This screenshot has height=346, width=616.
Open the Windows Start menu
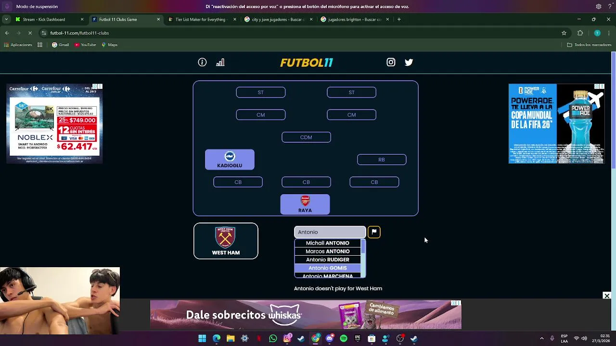point(202,339)
